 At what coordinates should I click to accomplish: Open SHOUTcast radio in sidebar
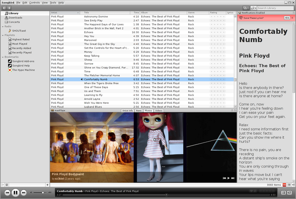(x=19, y=30)
